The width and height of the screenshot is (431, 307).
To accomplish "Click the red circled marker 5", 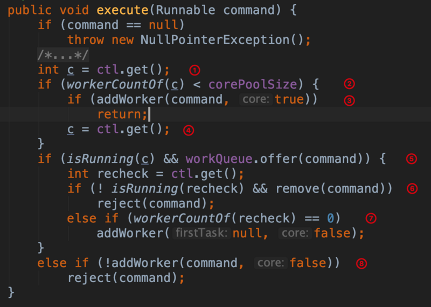I will pos(412,159).
